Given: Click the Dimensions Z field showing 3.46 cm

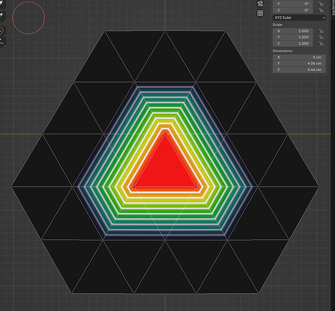Looking at the screenshot, I should click(x=299, y=70).
